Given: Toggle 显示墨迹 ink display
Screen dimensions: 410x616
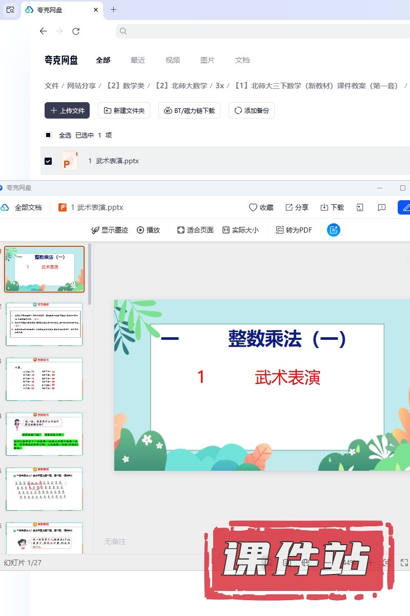Looking at the screenshot, I should 109,230.
